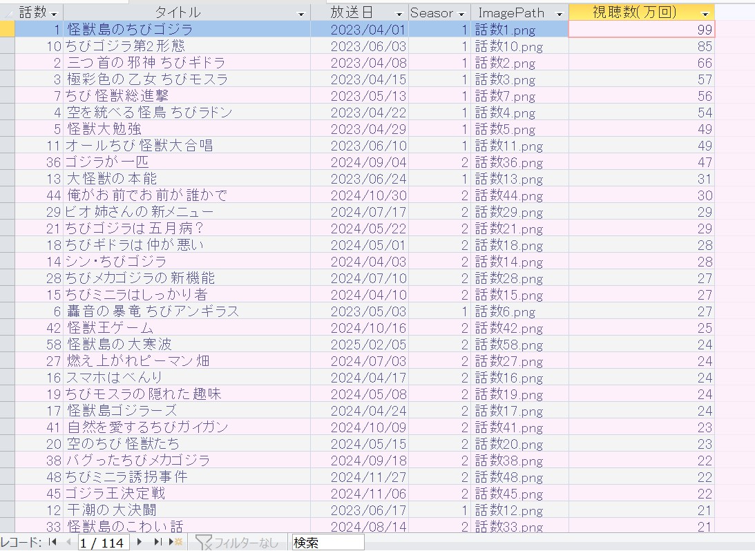Screen dimensions: 755x551
Task: Open the 放送日 column dropdown arrow
Action: pyautogui.click(x=399, y=14)
